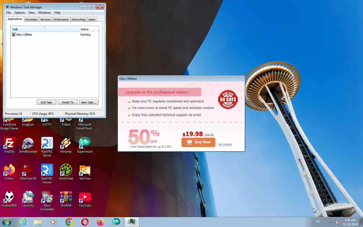
Task: Close the Task Manager window
Action: [x=100, y=7]
